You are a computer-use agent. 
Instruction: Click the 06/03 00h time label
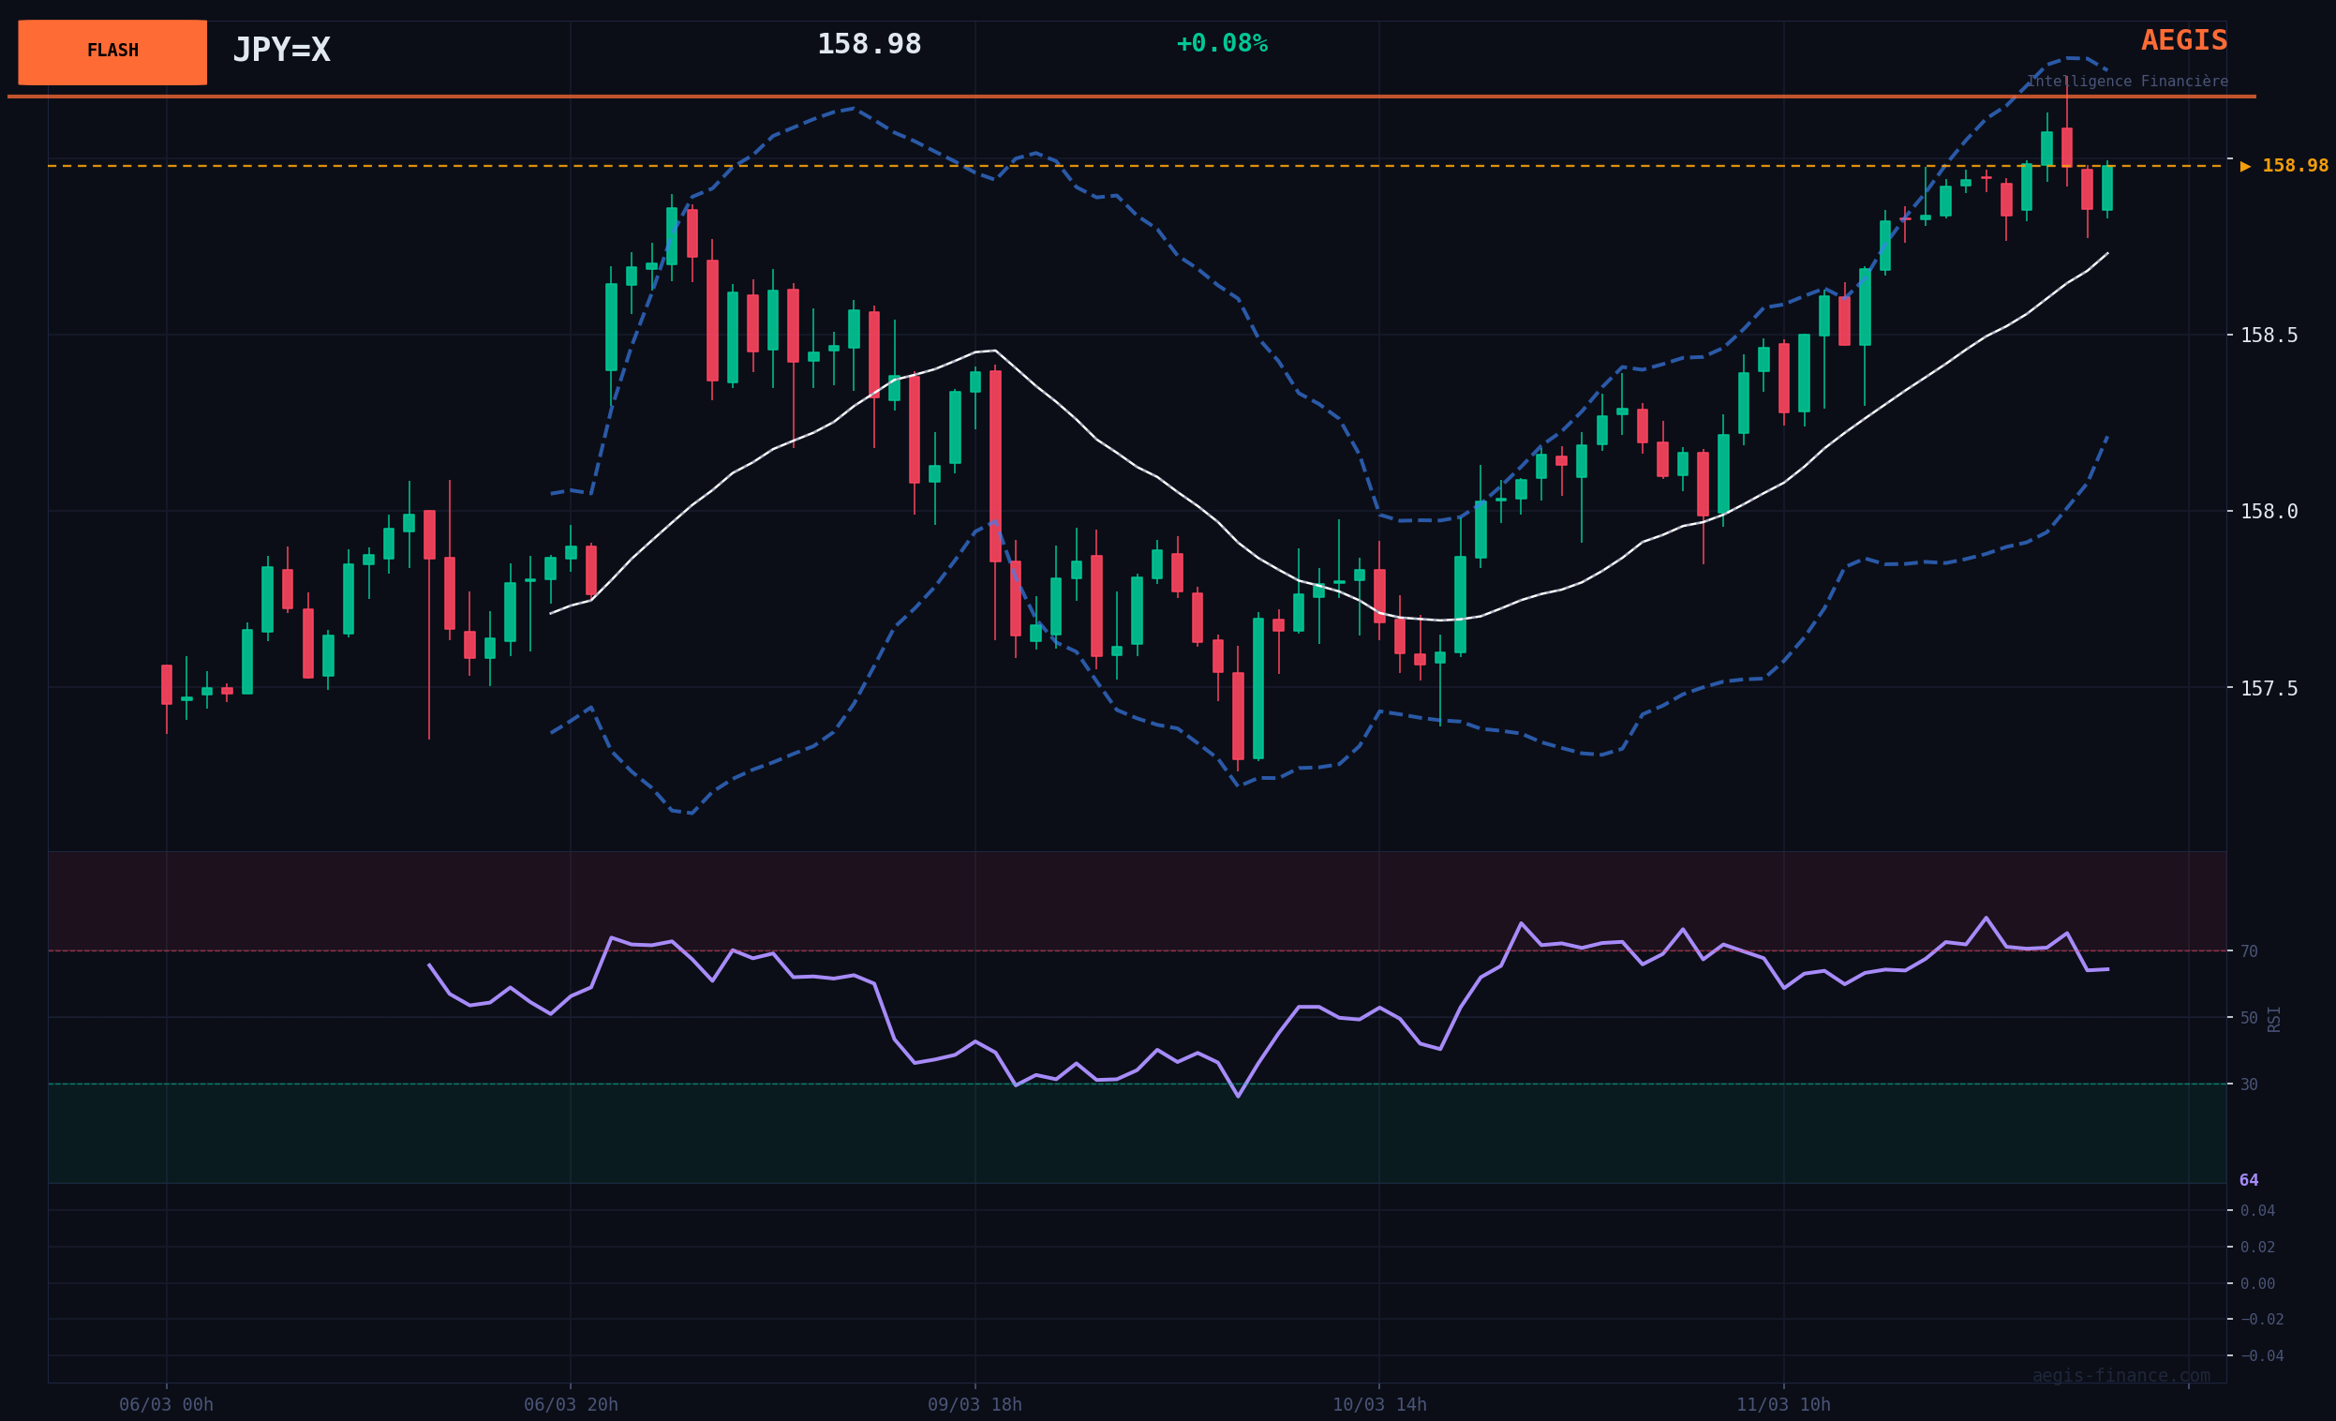166,1405
